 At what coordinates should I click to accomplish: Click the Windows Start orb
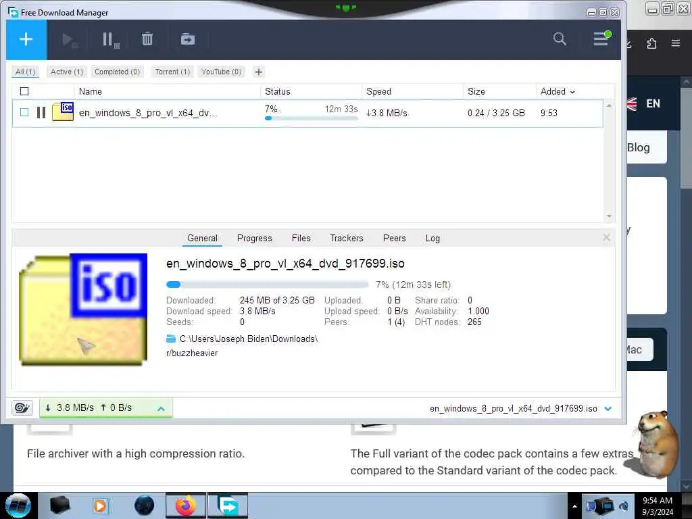point(18,505)
